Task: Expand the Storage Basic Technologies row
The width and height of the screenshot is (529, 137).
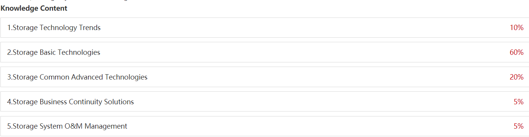Action: pos(265,52)
